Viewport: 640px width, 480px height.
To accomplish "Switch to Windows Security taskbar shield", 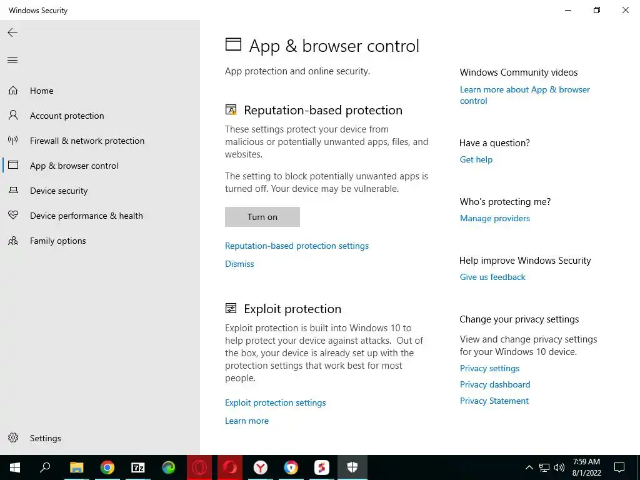I will coord(352,467).
